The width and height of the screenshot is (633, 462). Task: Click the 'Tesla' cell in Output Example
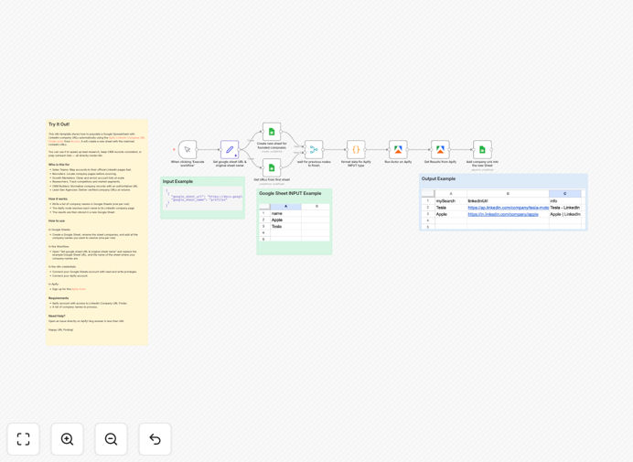point(451,208)
